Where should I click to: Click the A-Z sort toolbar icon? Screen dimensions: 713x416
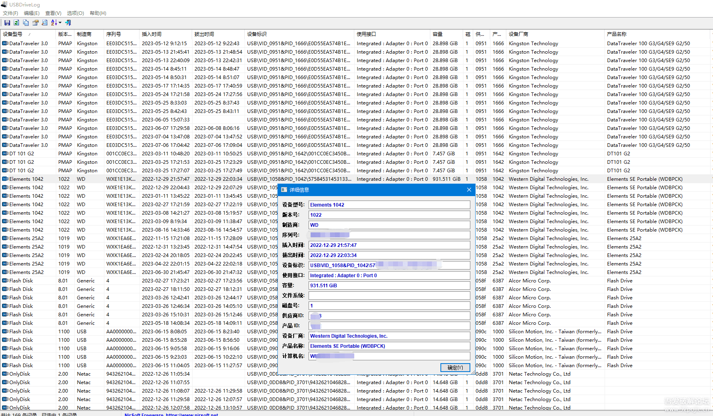[x=54, y=23]
